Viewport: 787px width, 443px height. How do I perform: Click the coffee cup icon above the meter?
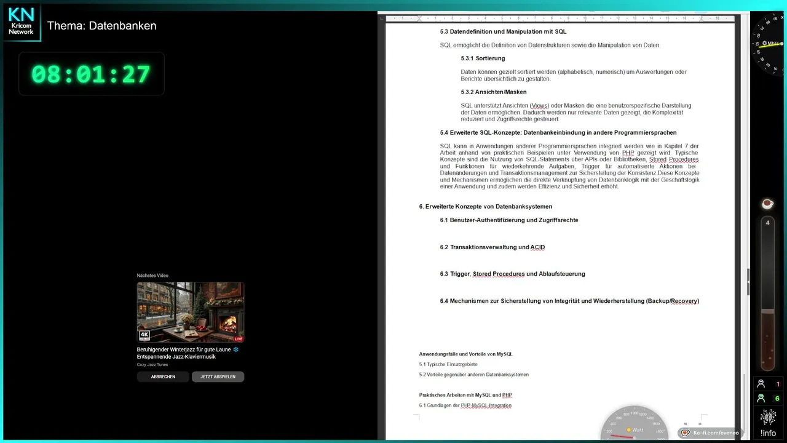[767, 204]
